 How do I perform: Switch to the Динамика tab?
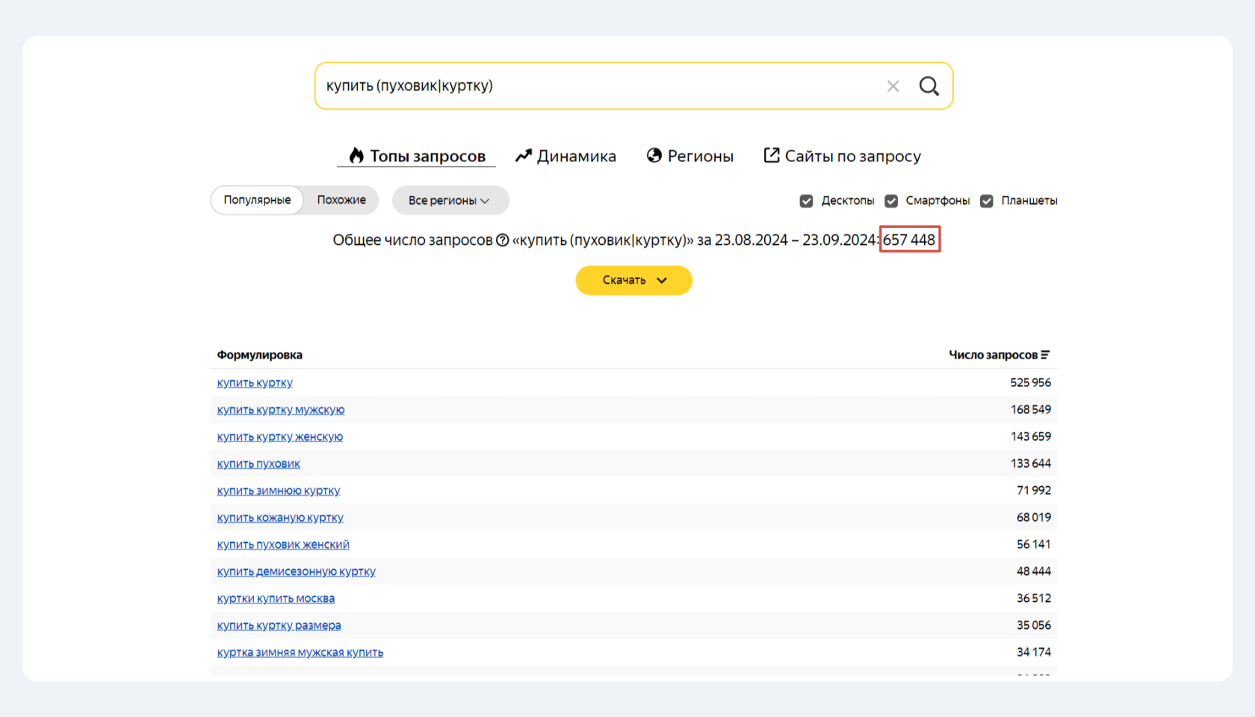point(576,155)
